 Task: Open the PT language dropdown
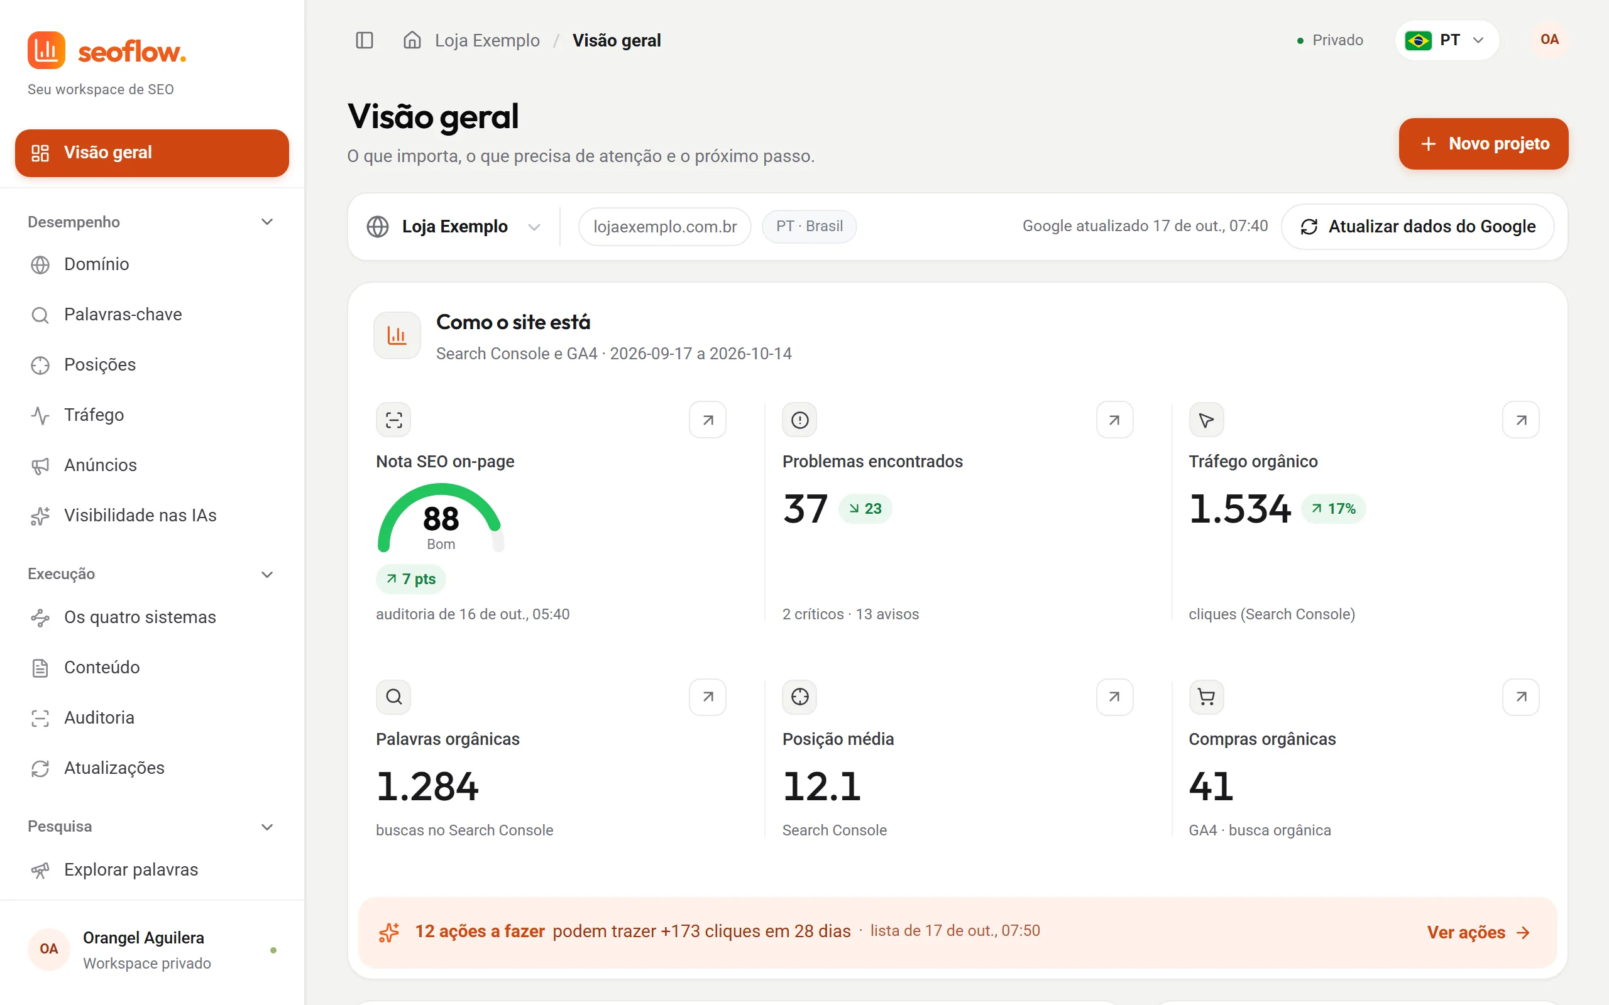pos(1447,41)
